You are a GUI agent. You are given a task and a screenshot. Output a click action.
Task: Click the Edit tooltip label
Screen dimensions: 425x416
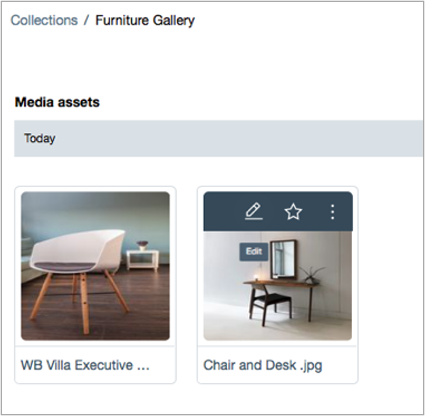point(254,252)
